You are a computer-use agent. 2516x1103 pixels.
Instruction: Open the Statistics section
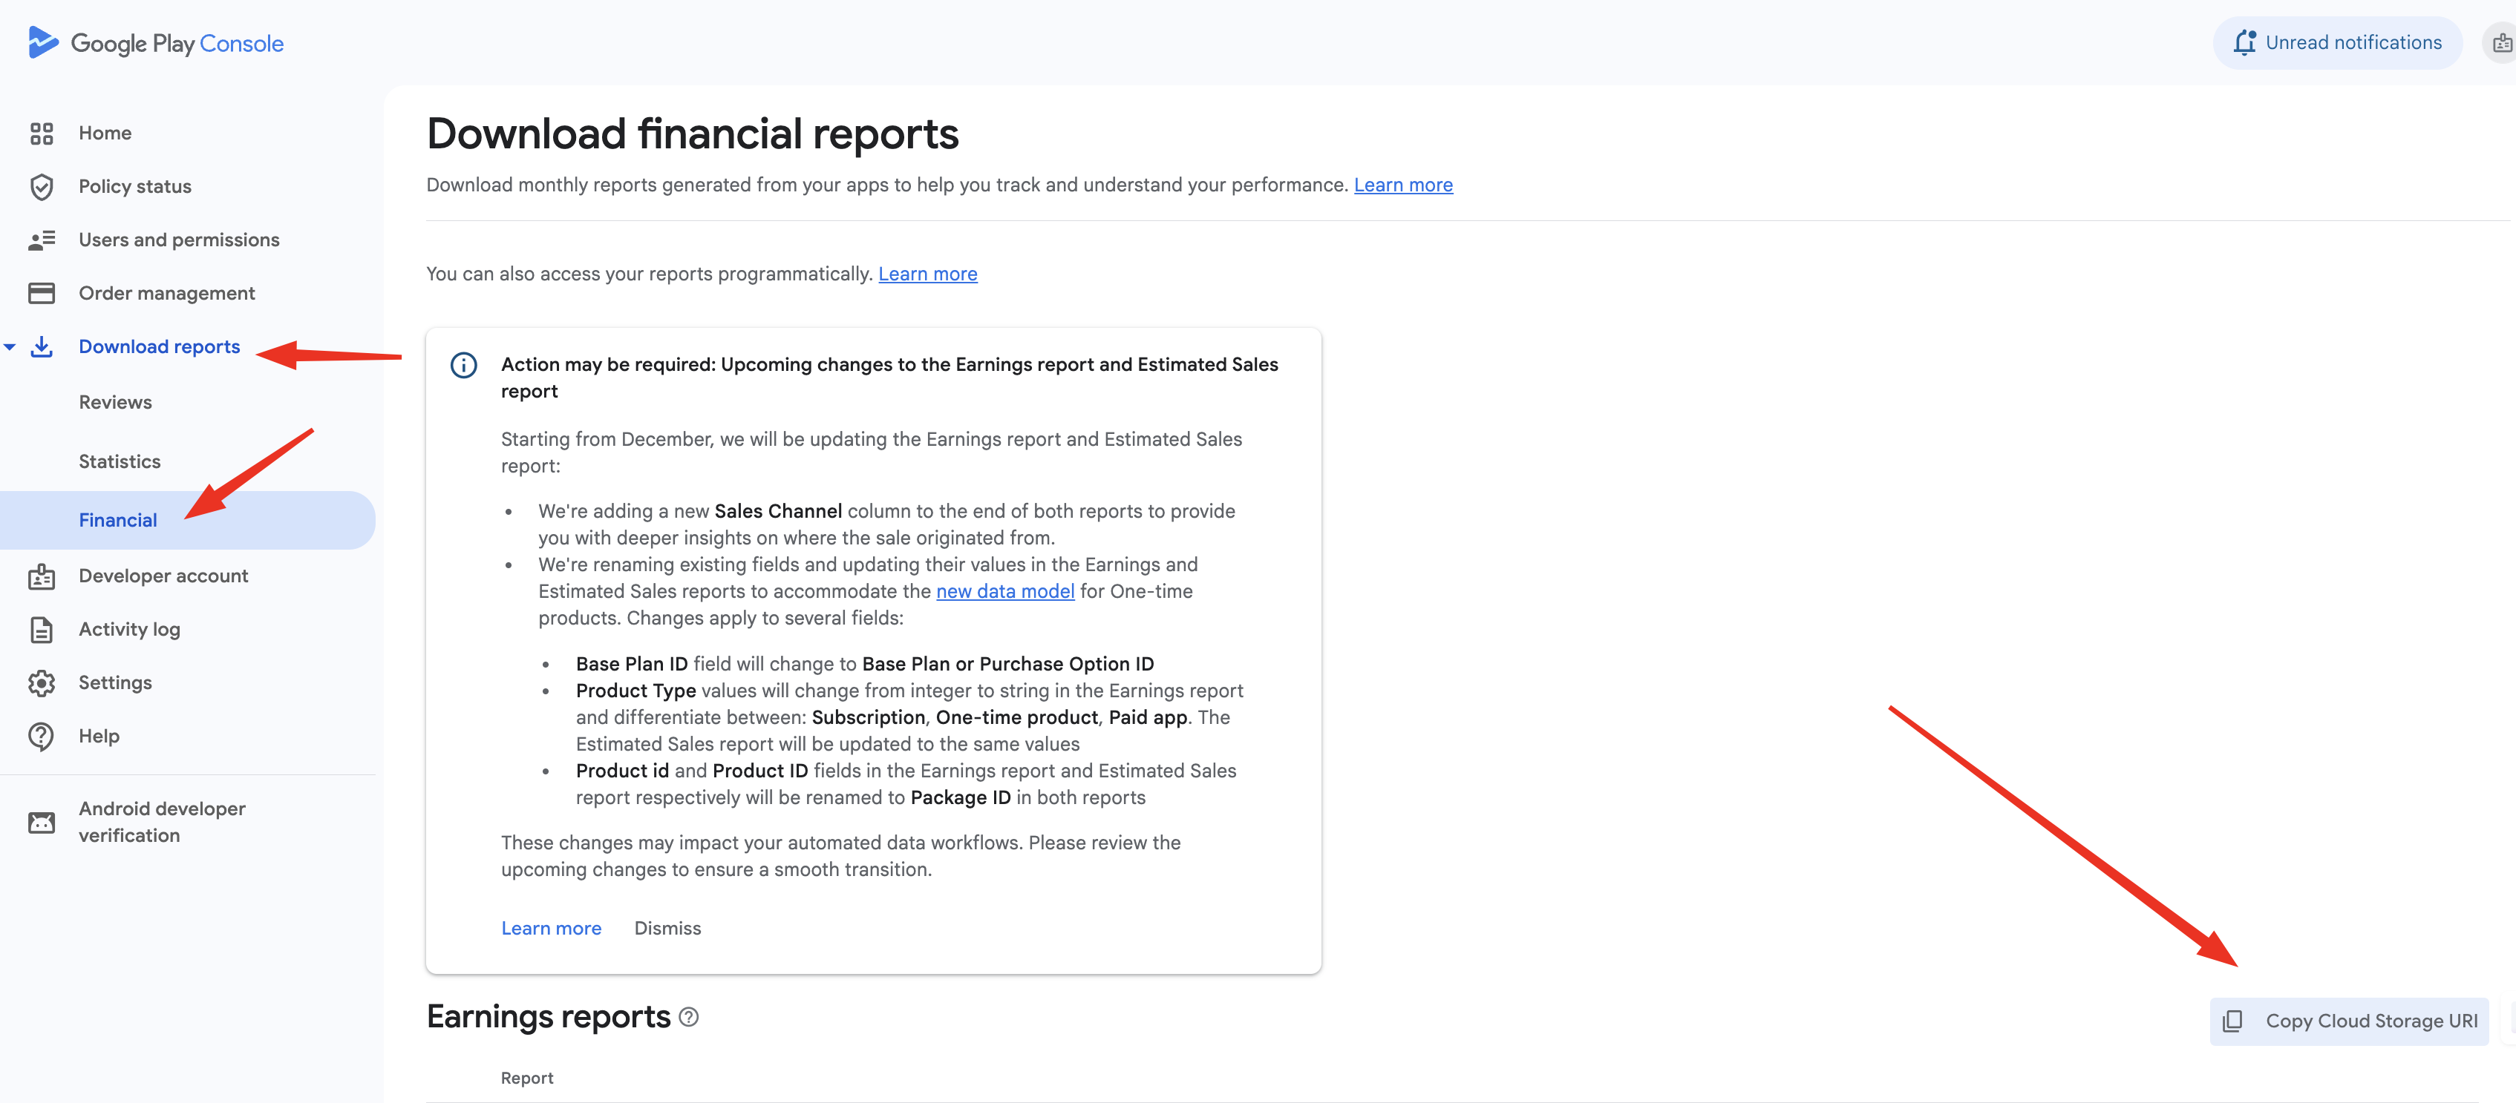point(120,461)
